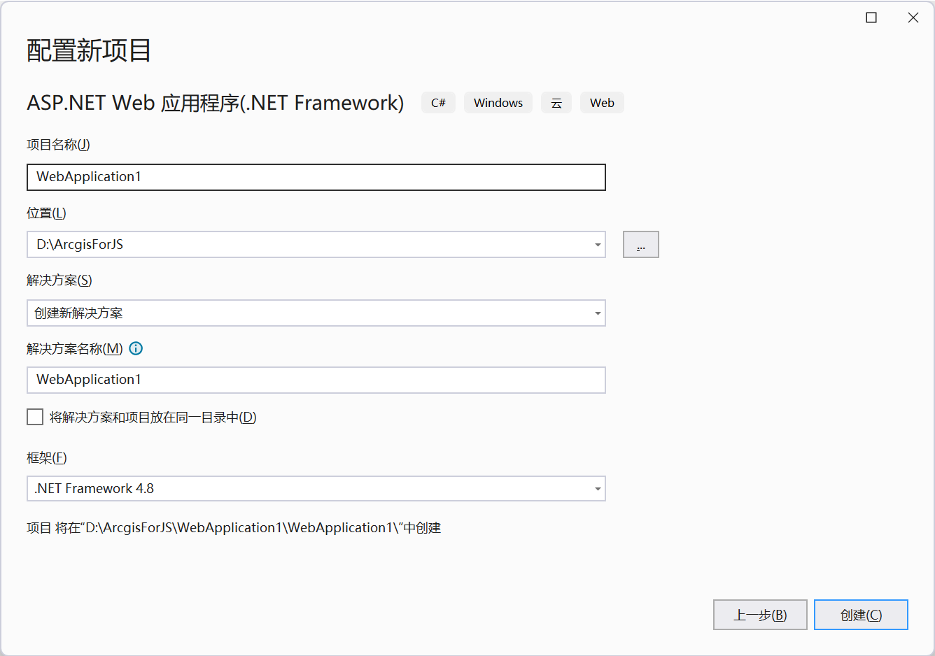Click the Web tag
The height and width of the screenshot is (656, 935).
602,103
